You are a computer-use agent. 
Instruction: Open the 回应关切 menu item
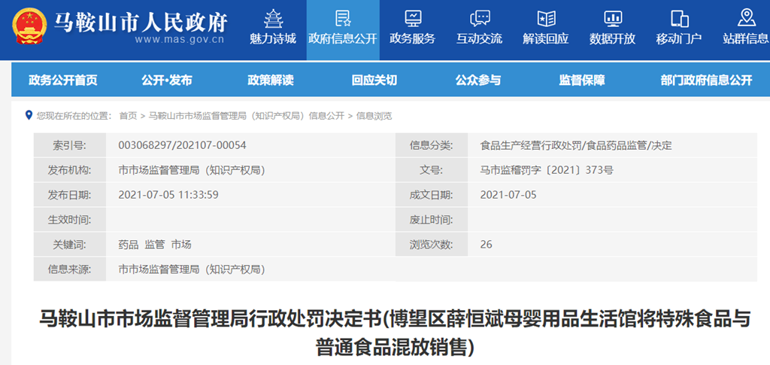click(x=374, y=81)
